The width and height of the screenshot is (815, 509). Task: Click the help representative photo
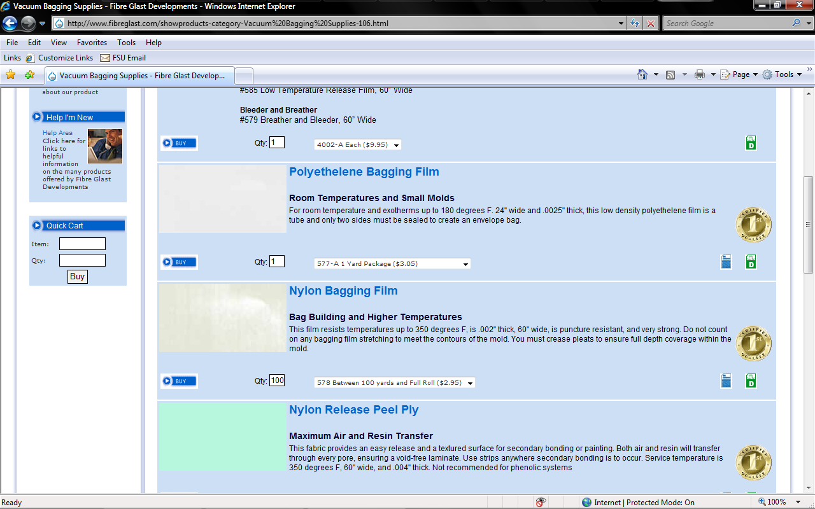click(x=105, y=146)
